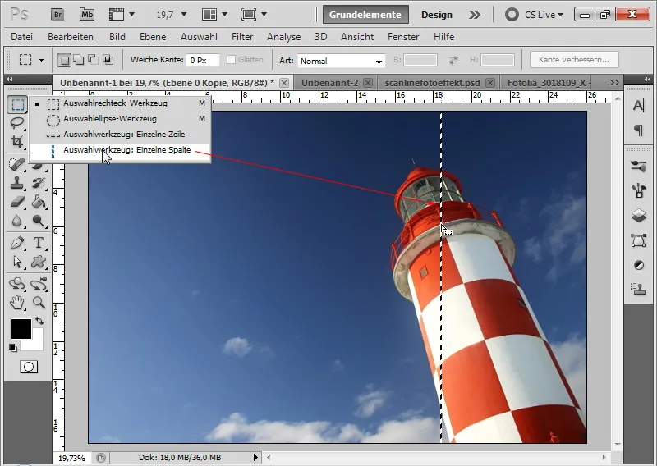Select the rectangular marquee tool in toolbox
The image size is (657, 466).
(17, 104)
